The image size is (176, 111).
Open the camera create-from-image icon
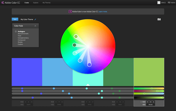point(159,19)
